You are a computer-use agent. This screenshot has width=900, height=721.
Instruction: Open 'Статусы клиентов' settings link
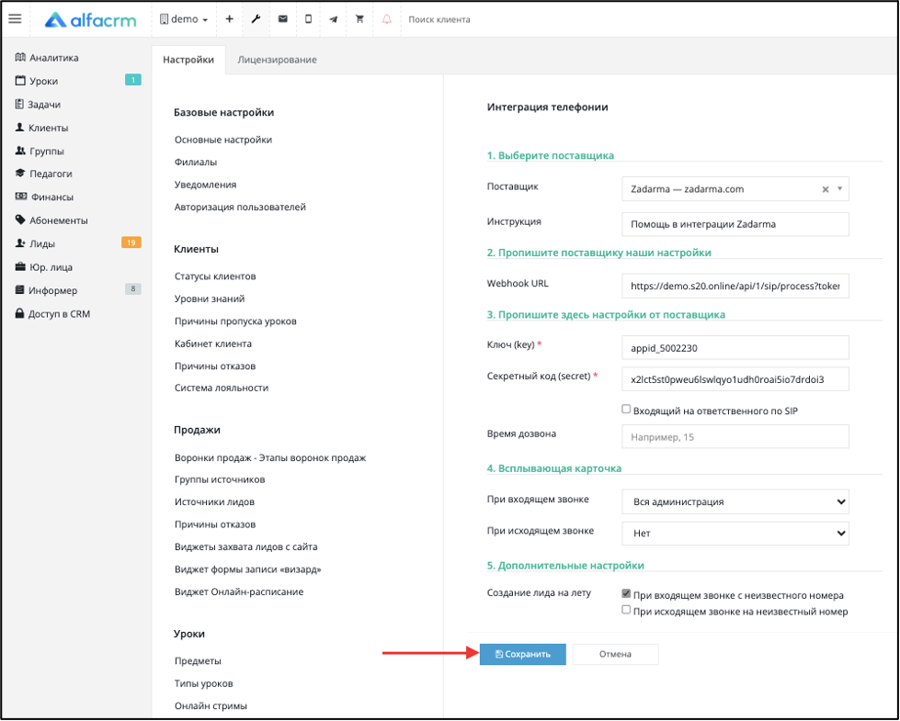215,276
